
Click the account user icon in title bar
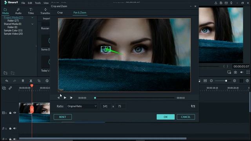tap(216, 3)
